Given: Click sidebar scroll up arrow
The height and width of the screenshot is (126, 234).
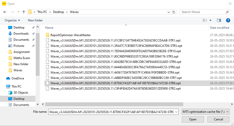Looking at the screenshot, I should click(38, 27).
